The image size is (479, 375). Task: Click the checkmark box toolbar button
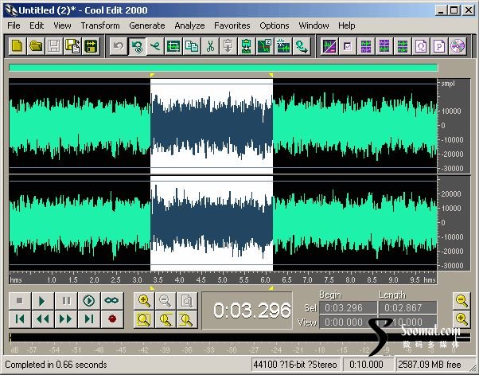348,46
